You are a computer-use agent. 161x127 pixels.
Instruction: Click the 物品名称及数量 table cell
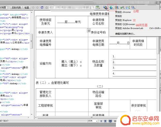(98, 64)
